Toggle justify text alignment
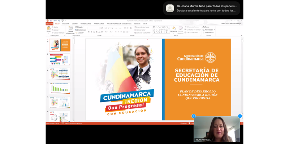289x144 pixels. click(x=124, y=32)
